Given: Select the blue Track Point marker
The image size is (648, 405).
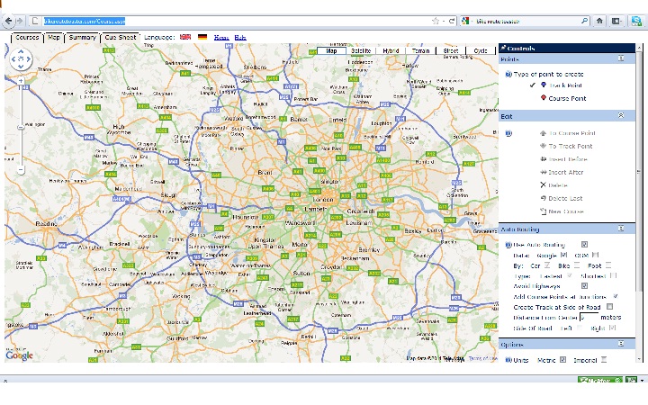Looking at the screenshot, I should (543, 85).
